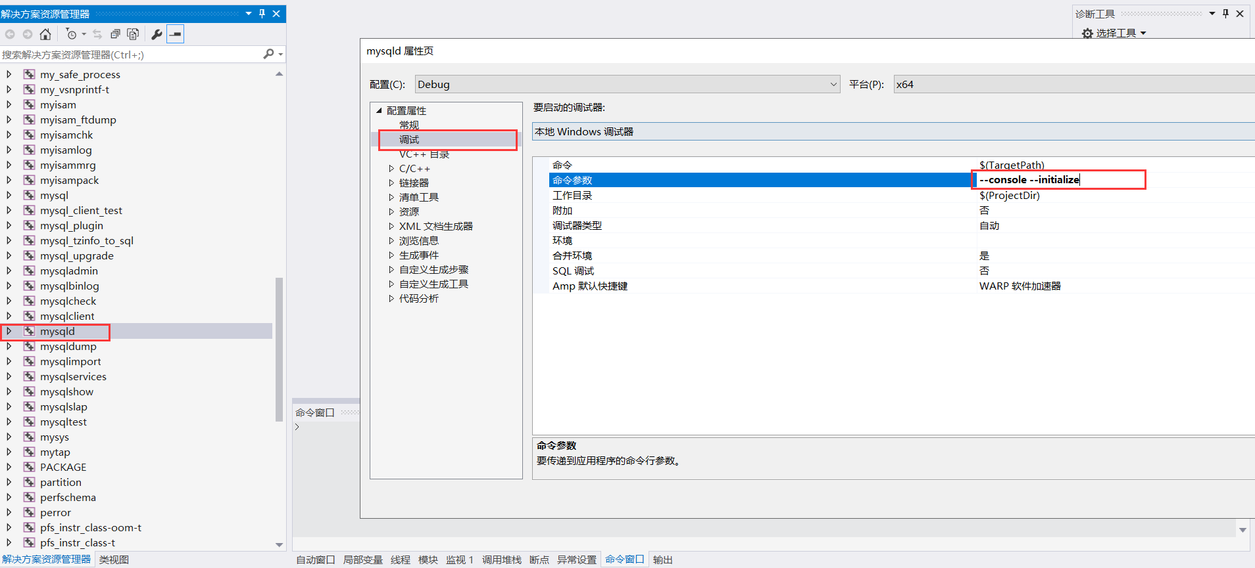Click the 命令 property row value $(TargetPath)

(1012, 165)
